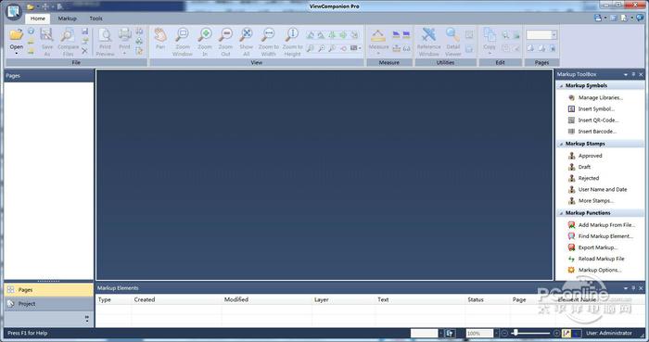Open the Print button dropdown arrow

tap(124, 54)
